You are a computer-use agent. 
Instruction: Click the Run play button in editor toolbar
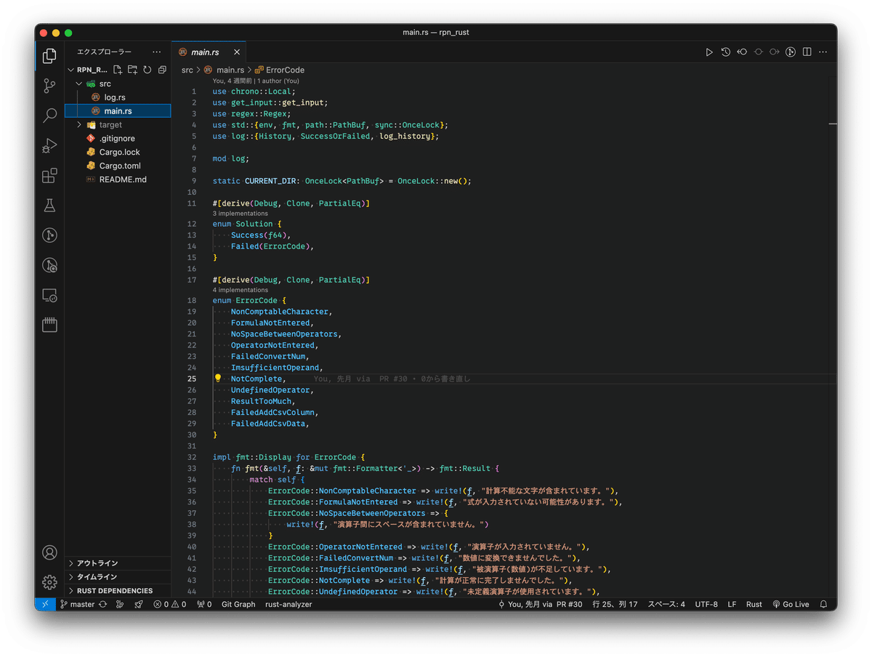coord(709,52)
